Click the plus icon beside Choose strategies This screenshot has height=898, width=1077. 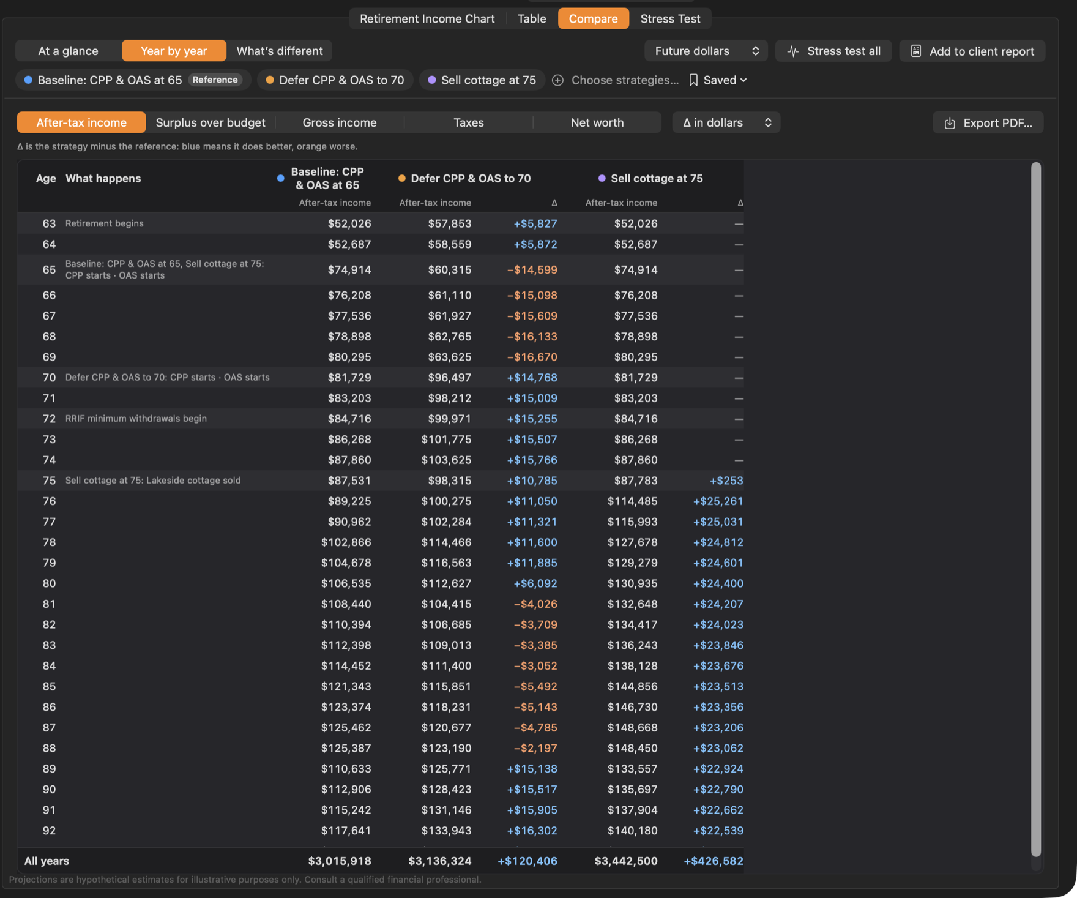pyautogui.click(x=557, y=80)
